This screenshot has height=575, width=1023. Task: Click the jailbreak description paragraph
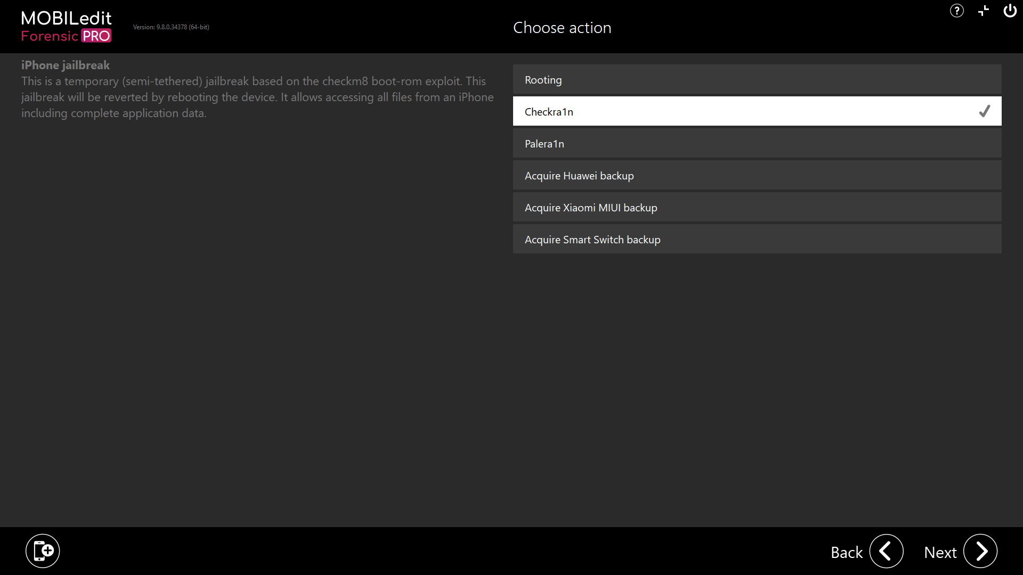point(257,97)
